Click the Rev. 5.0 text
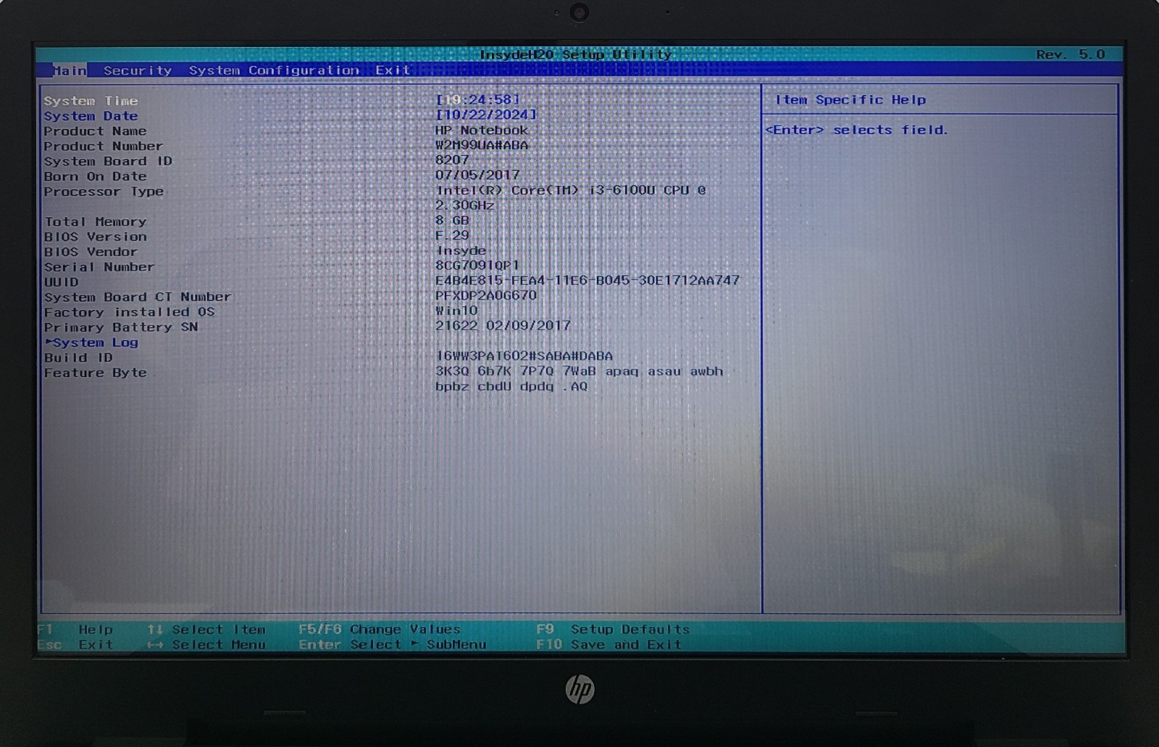1159x747 pixels. (1071, 54)
